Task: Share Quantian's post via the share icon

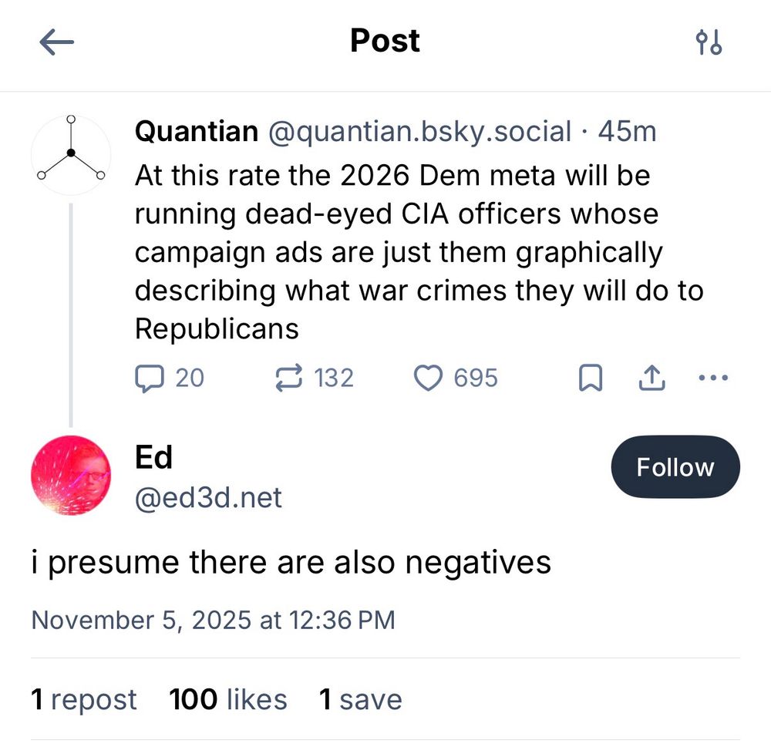Action: [651, 377]
